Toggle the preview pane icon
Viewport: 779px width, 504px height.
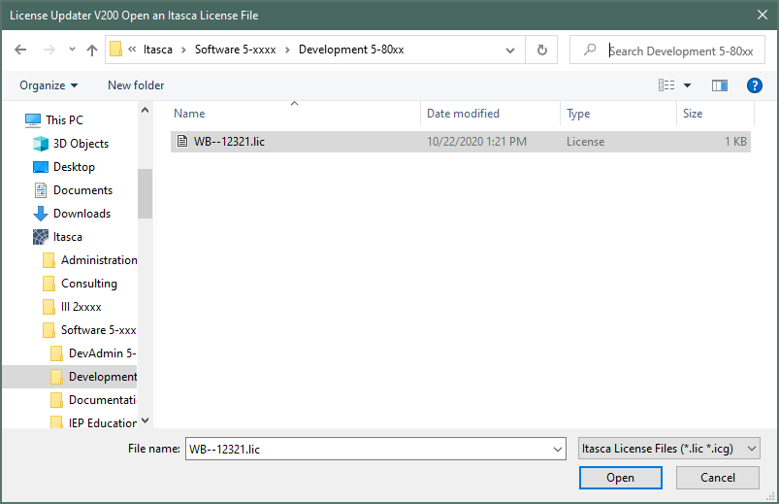(719, 85)
